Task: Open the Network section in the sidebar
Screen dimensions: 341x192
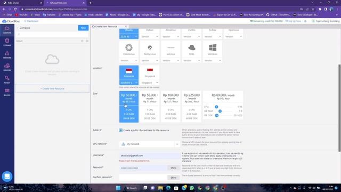Action: pos(7,55)
